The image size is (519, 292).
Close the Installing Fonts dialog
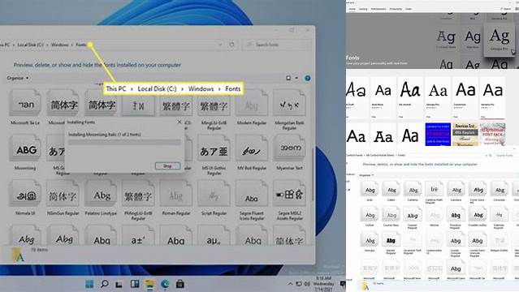pyautogui.click(x=179, y=122)
